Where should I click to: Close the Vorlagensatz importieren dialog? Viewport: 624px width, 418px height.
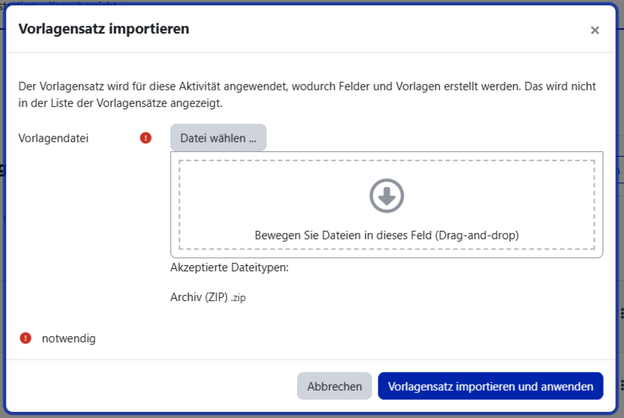(x=594, y=30)
